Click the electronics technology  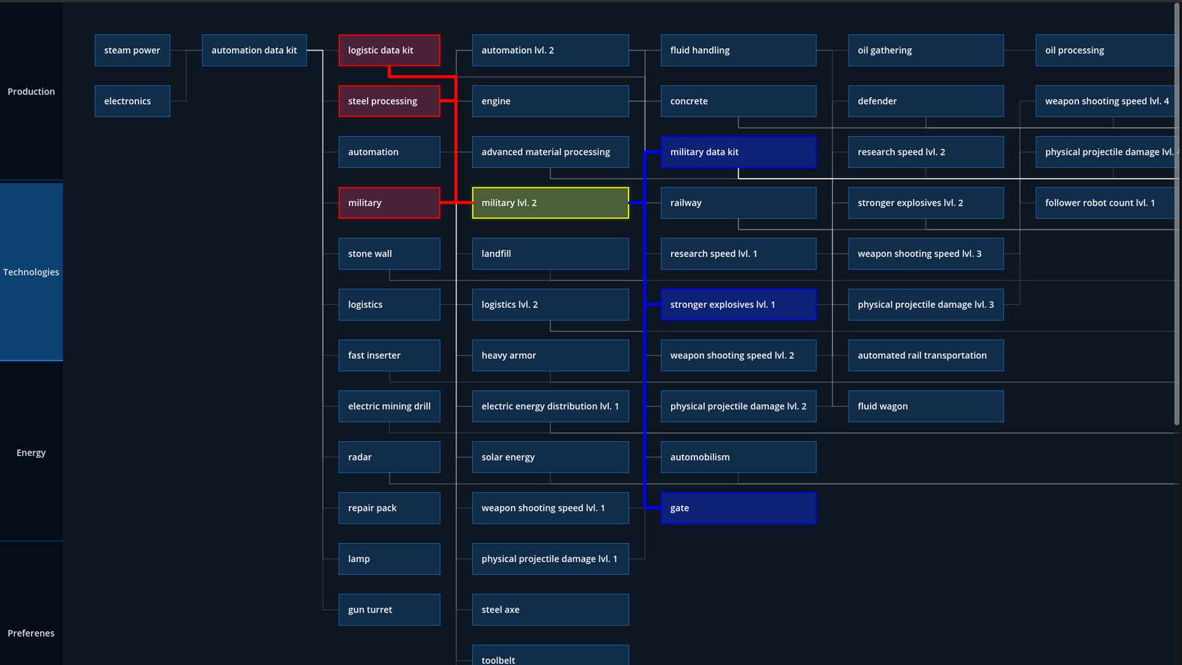tap(132, 100)
